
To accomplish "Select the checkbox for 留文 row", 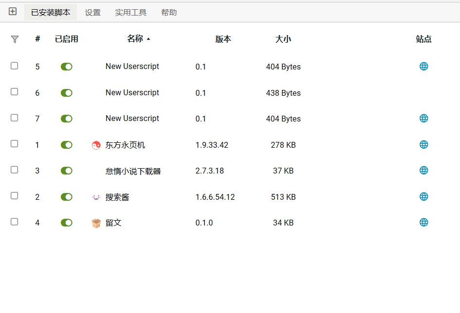I will pos(15,222).
